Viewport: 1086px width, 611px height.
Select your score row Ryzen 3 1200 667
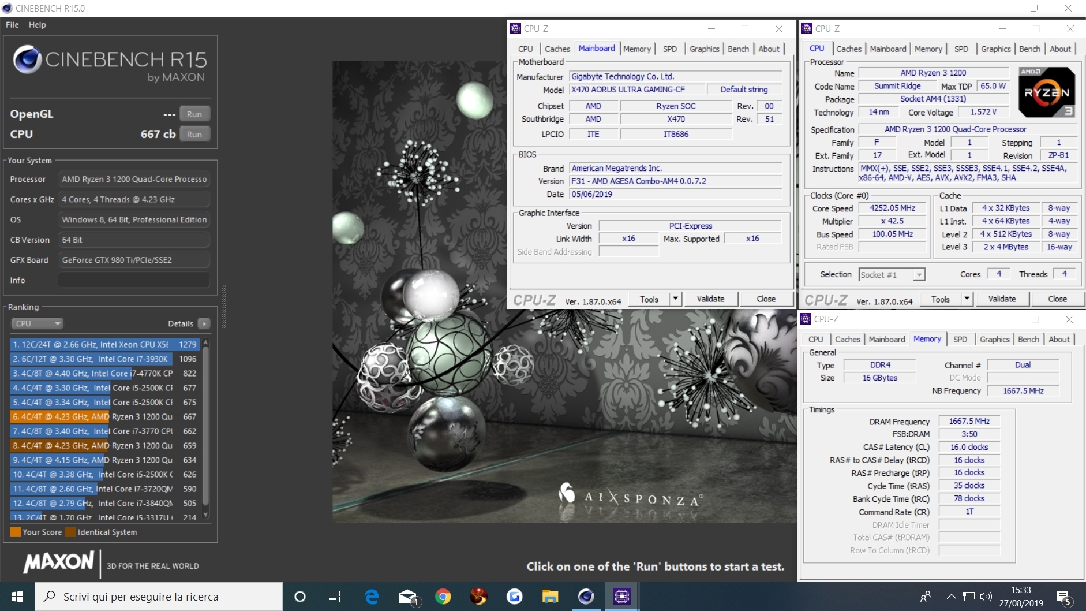(x=105, y=416)
